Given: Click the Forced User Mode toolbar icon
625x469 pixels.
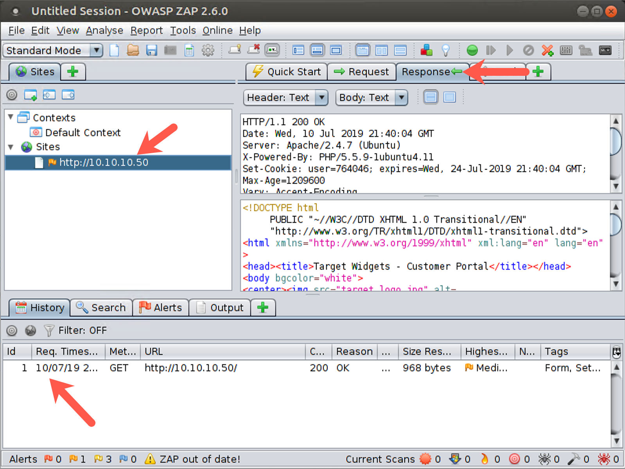Looking at the screenshot, I should (585, 50).
